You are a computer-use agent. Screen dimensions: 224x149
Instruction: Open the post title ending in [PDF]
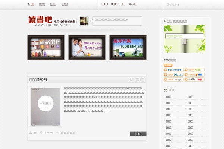(38, 80)
